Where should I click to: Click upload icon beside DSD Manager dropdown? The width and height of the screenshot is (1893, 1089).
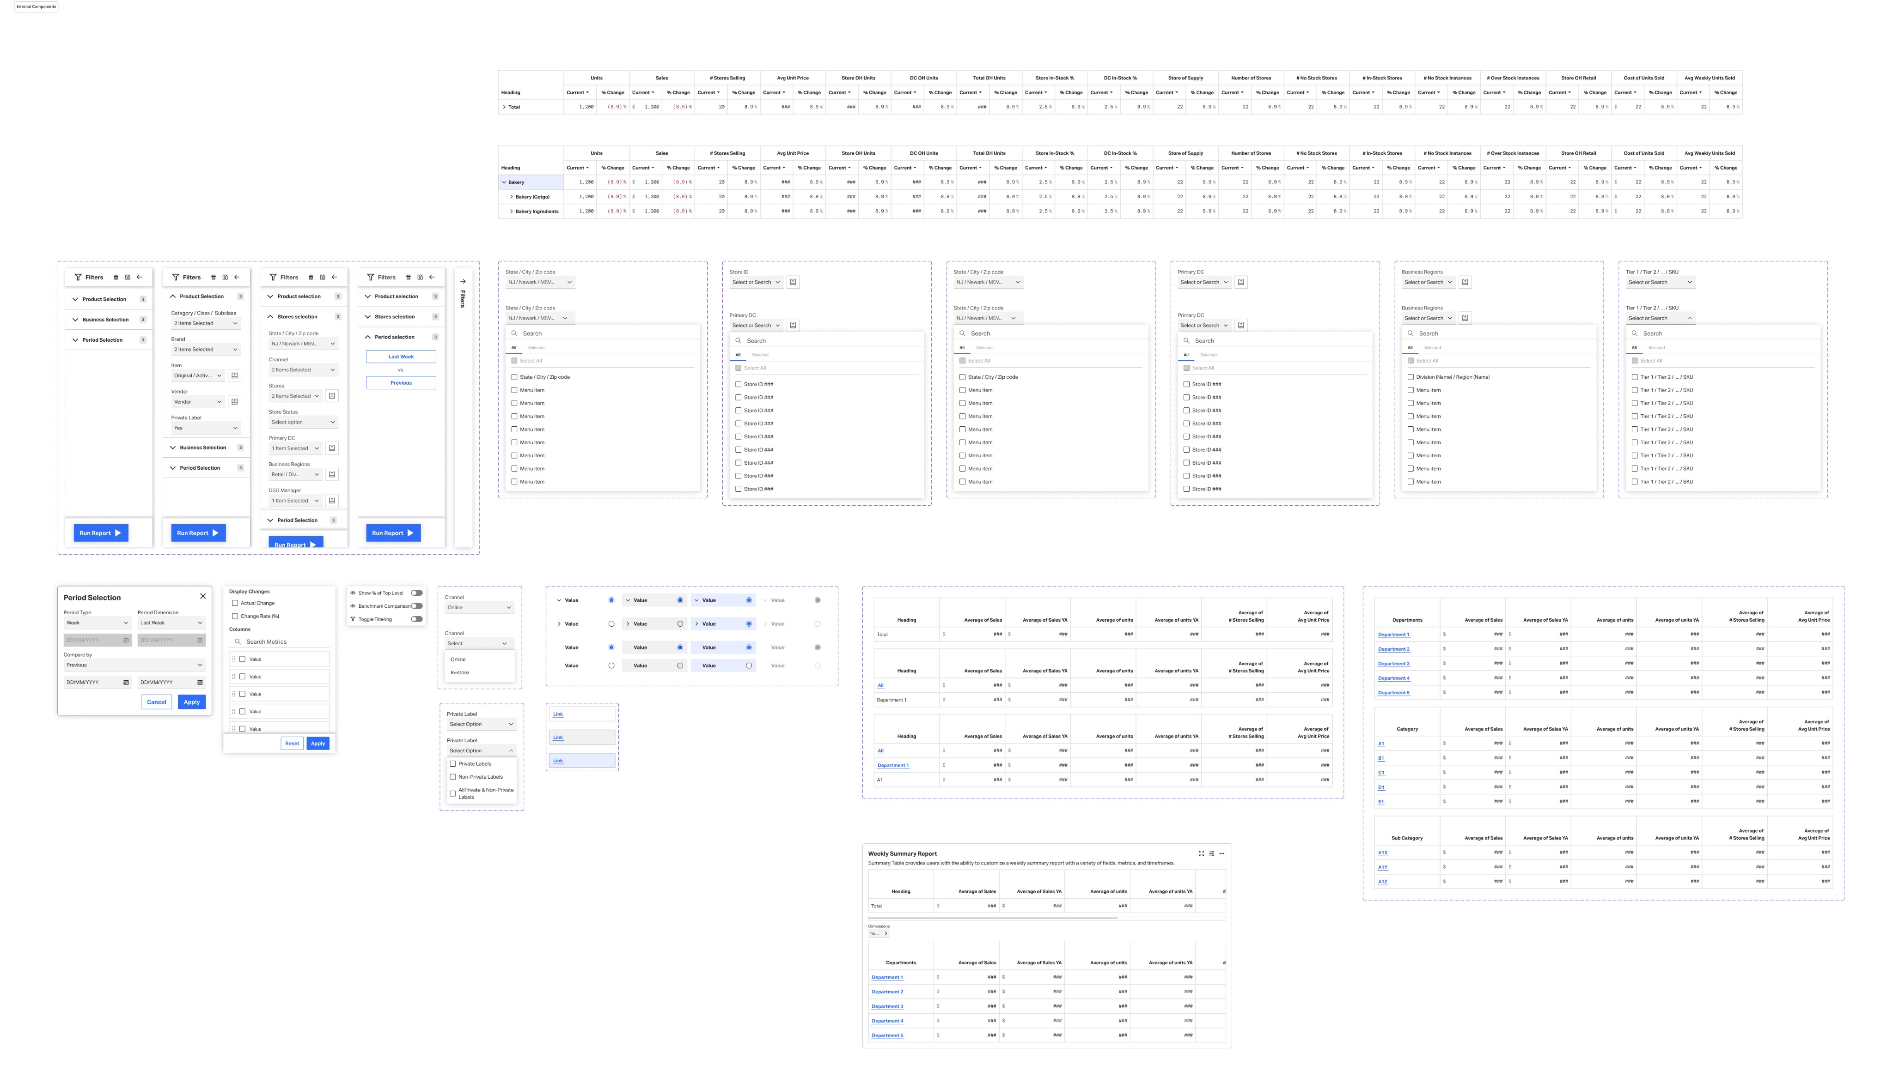332,500
